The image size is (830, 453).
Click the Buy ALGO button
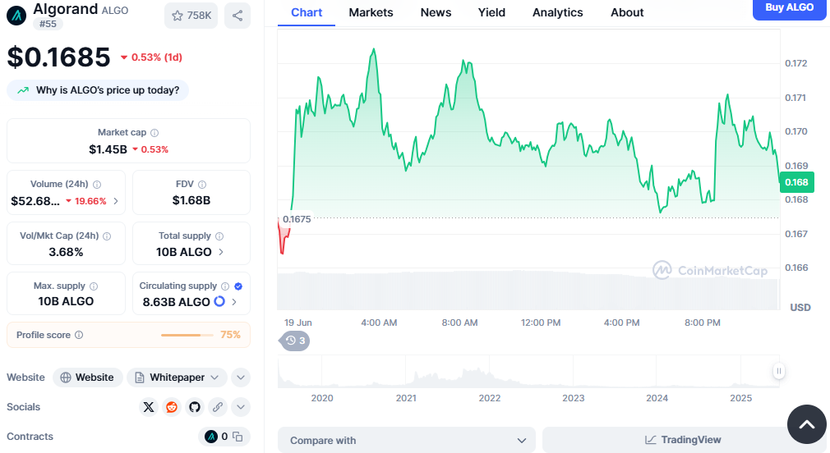[x=789, y=8]
